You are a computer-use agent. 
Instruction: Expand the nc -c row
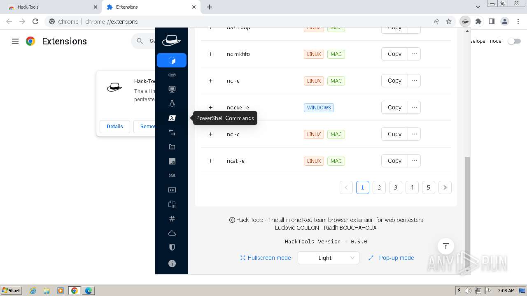pos(210,134)
